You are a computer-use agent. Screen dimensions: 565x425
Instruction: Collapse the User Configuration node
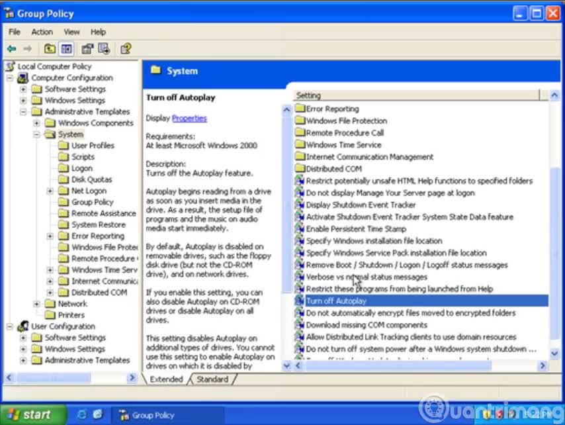pyautogui.click(x=10, y=326)
